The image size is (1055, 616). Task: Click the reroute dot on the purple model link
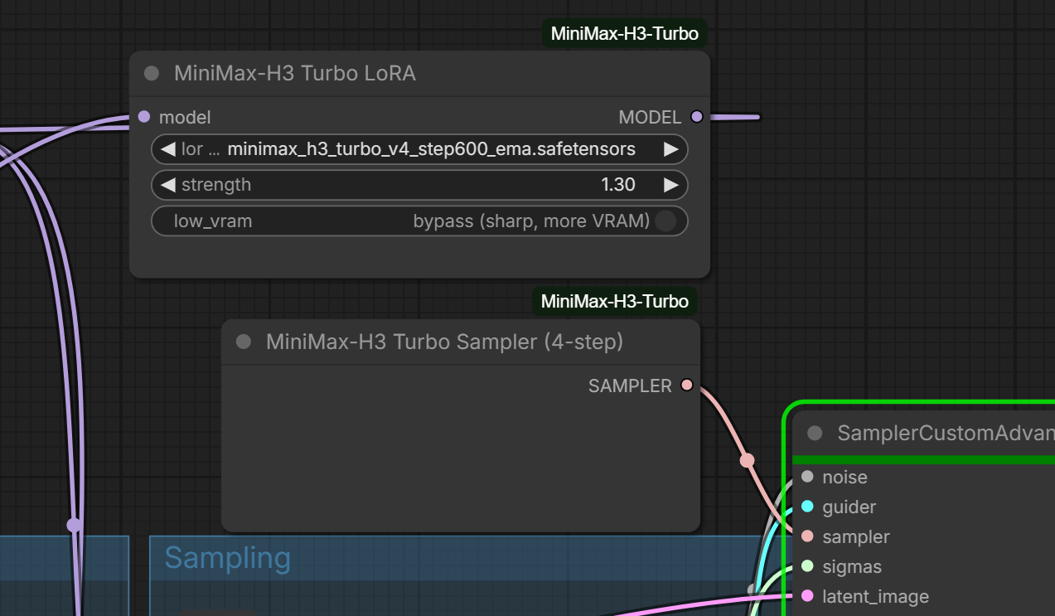74,525
